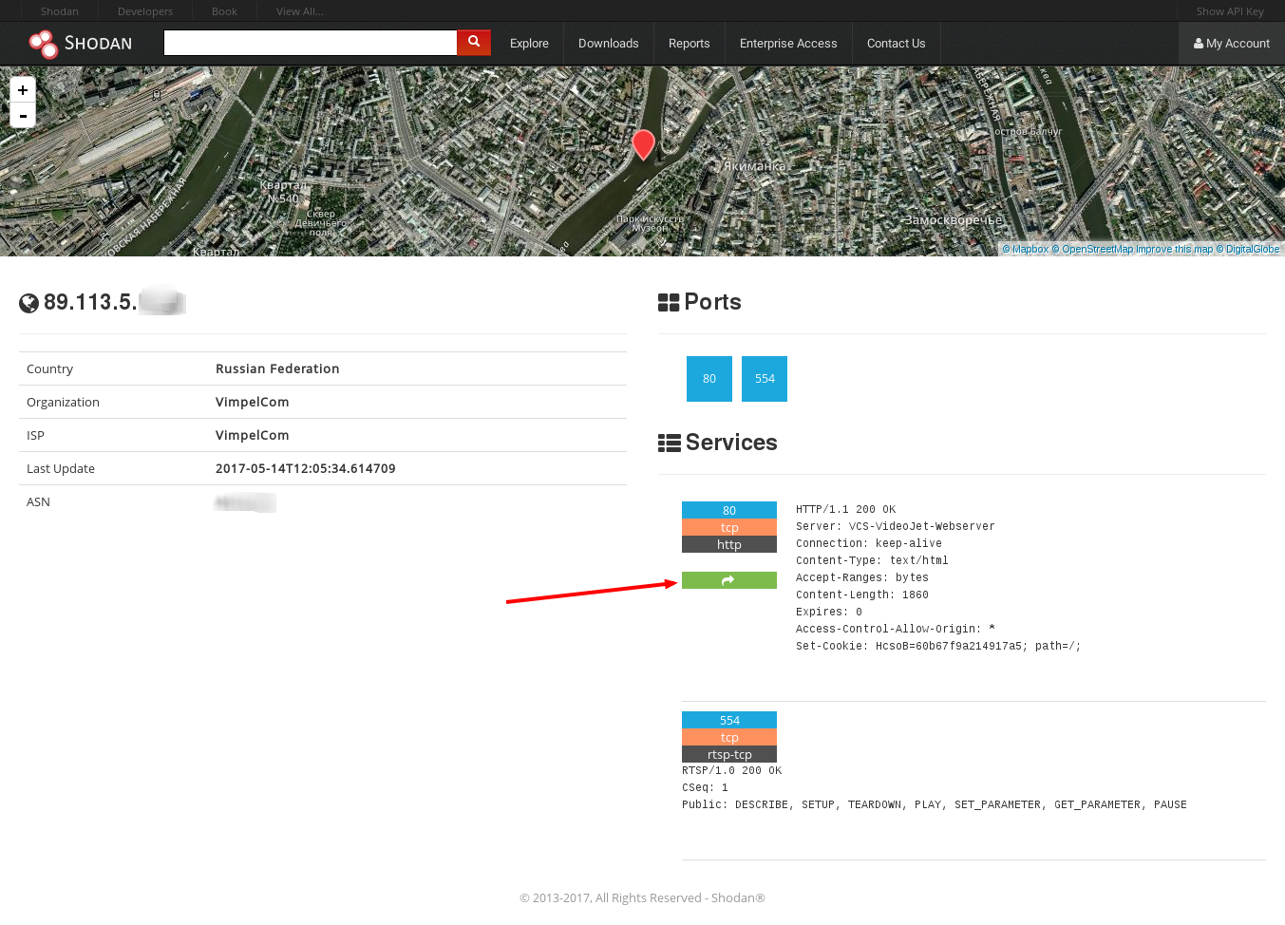The width and height of the screenshot is (1285, 925).
Task: Click Improve this map link
Action: point(1175,250)
